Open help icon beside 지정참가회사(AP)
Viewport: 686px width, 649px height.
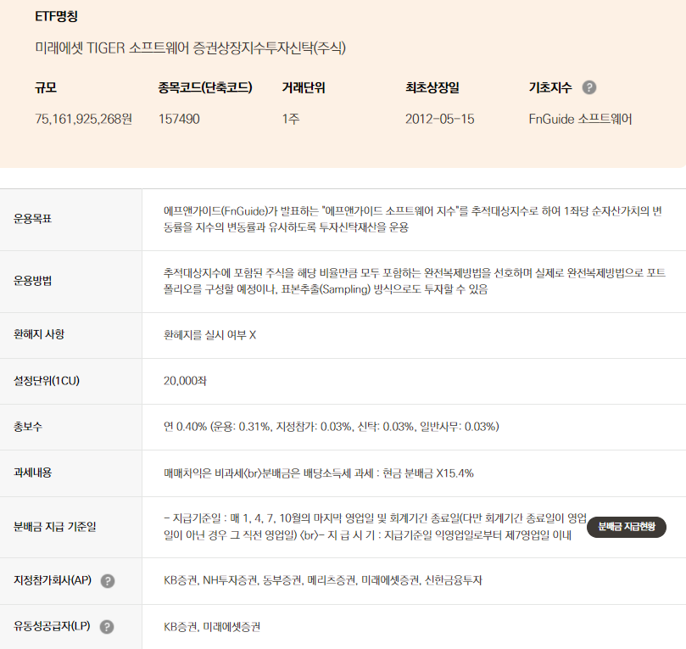[x=108, y=581]
